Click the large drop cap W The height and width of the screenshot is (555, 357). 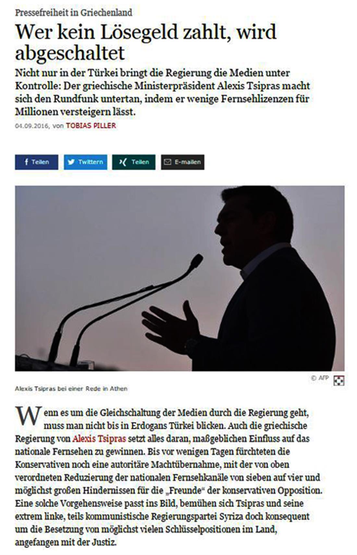point(29,416)
